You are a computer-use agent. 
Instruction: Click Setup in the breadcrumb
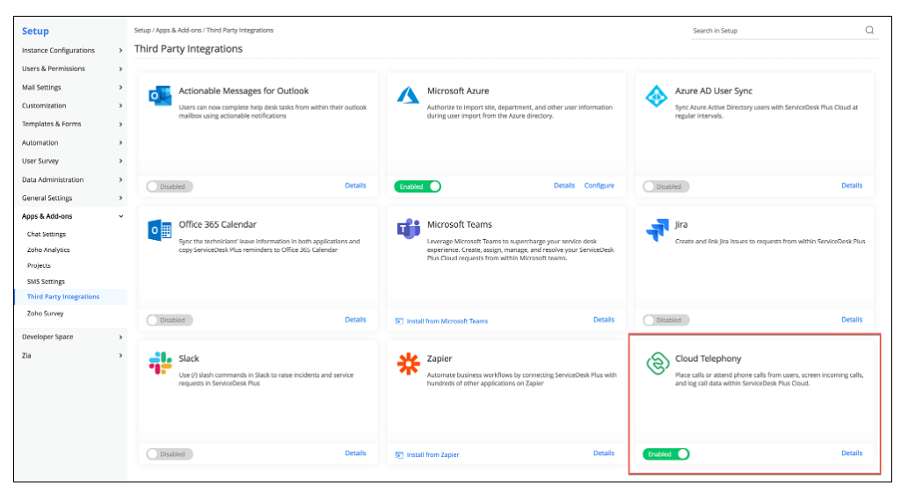coord(142,30)
